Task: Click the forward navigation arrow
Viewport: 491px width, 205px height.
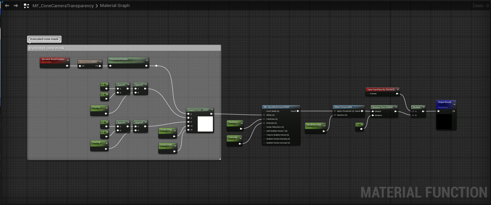Action: click(16, 5)
